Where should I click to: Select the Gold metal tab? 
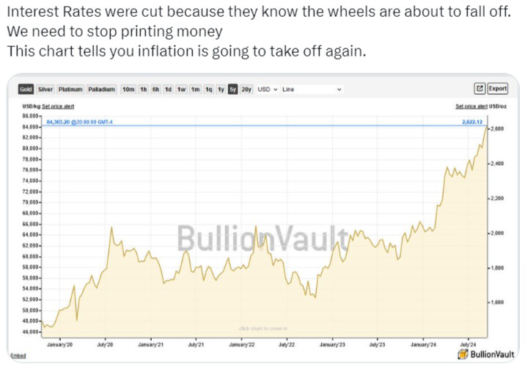pos(26,90)
